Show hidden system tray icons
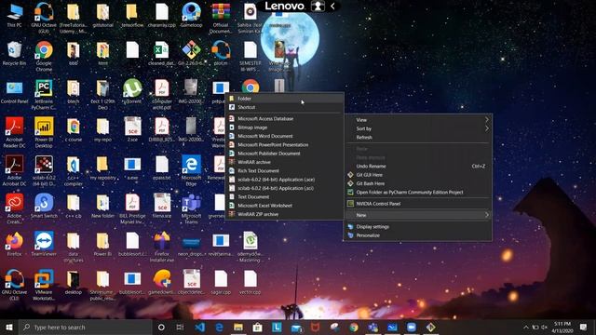Screen dimensions: 596x335 526,327
